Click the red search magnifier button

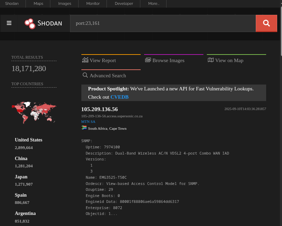(266, 23)
